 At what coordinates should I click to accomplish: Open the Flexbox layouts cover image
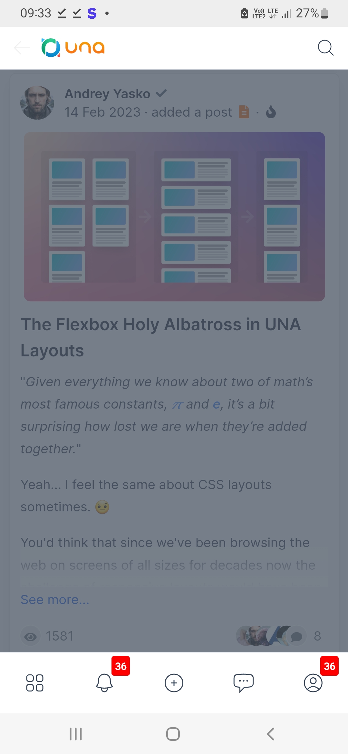coord(174,217)
